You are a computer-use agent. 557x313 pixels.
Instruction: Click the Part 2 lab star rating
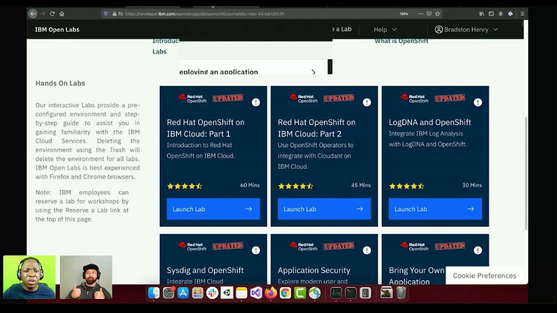296,186
